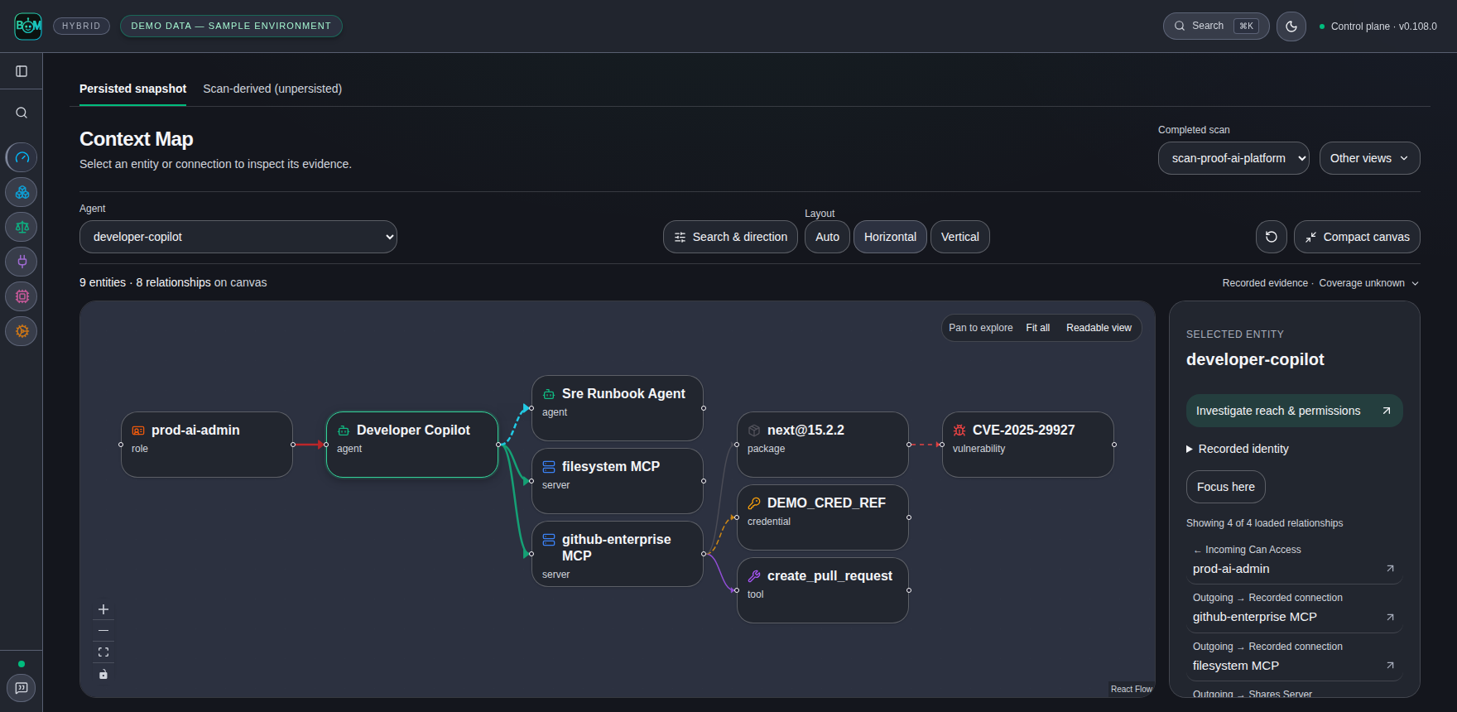Click the DEMO_CRED_REF key icon
Screen dimensions: 1457x712
pyautogui.click(x=754, y=503)
